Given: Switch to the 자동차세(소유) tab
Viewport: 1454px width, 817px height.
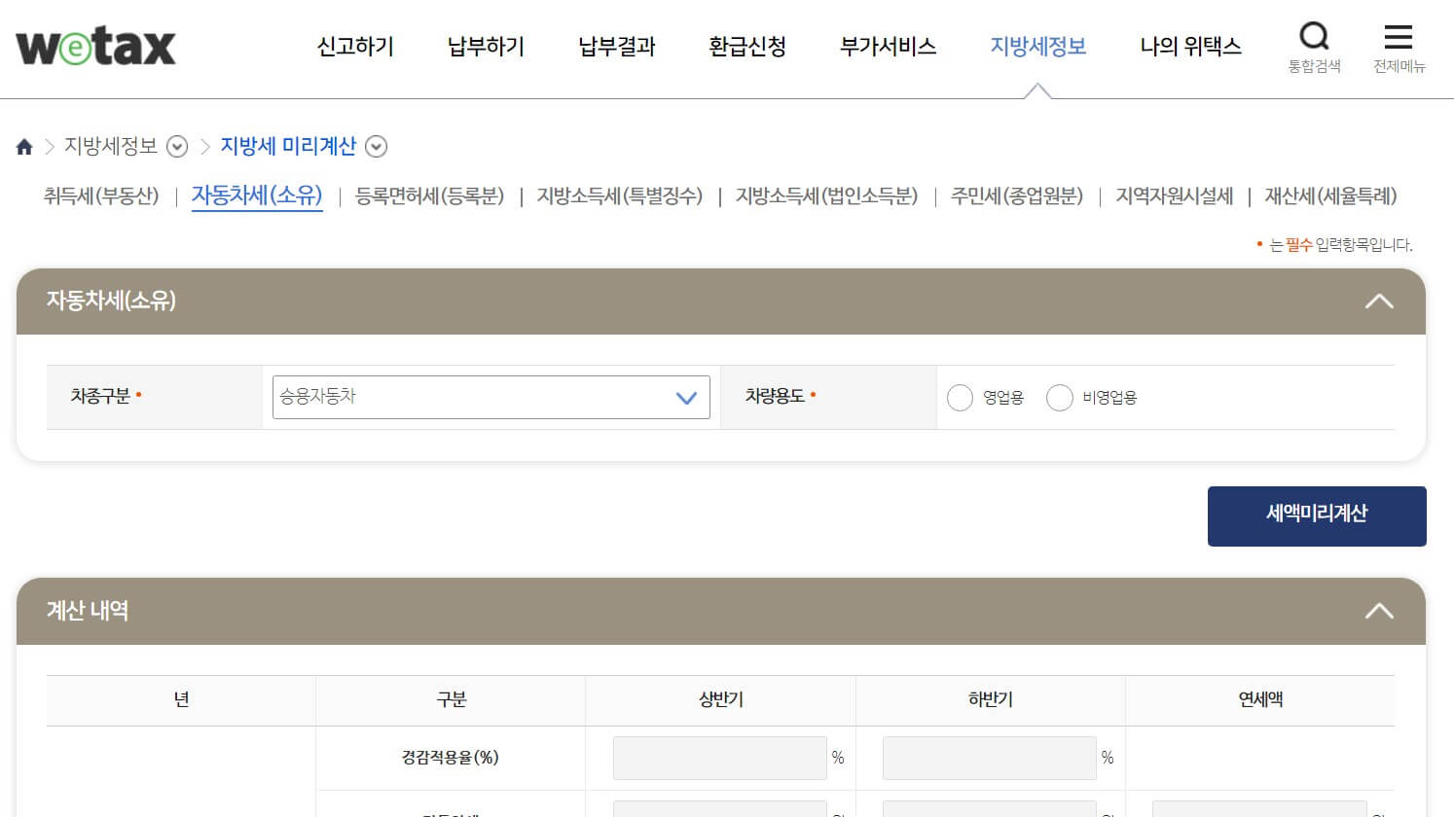Looking at the screenshot, I should (x=257, y=195).
